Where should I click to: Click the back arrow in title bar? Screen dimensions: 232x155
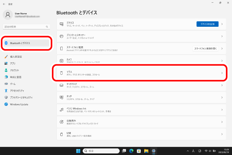click(4, 3)
